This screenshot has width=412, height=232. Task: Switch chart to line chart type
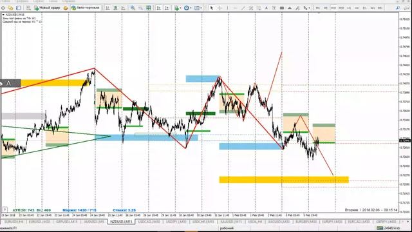123,8
